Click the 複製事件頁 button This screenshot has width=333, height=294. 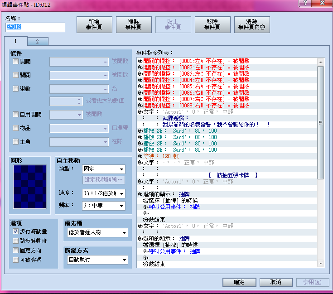[134, 24]
